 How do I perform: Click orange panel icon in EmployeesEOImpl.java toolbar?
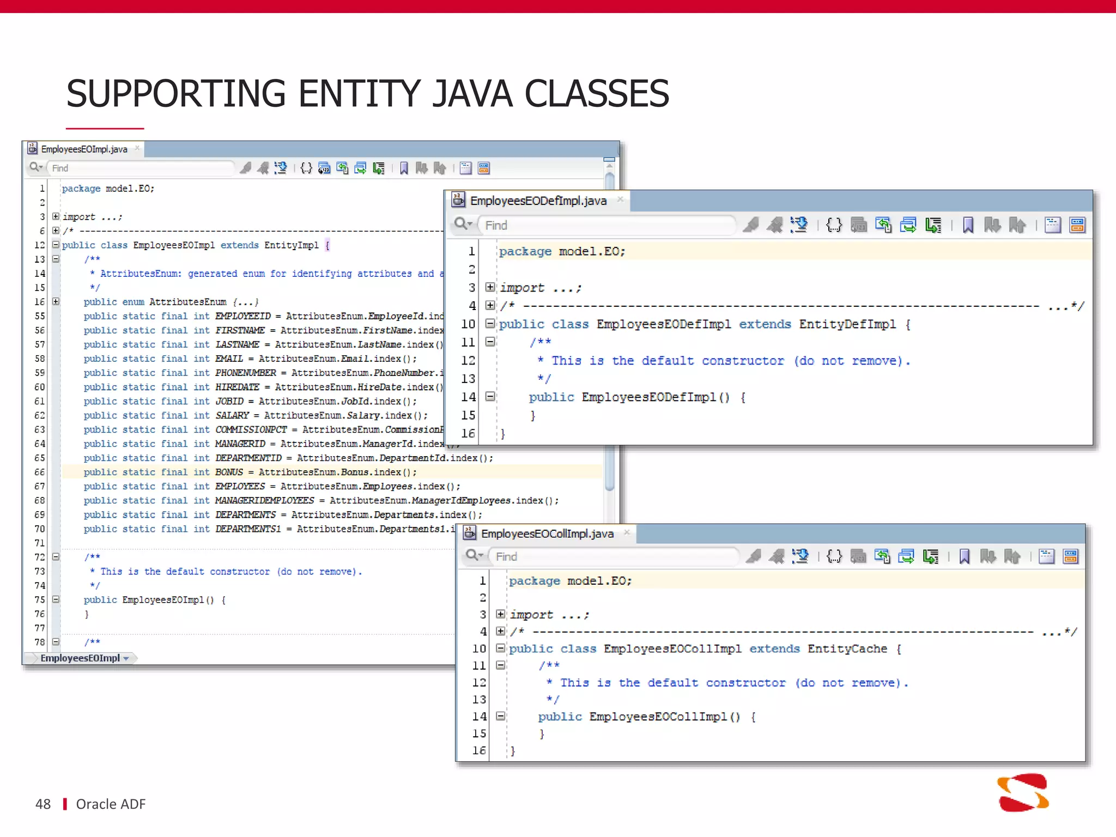click(484, 168)
